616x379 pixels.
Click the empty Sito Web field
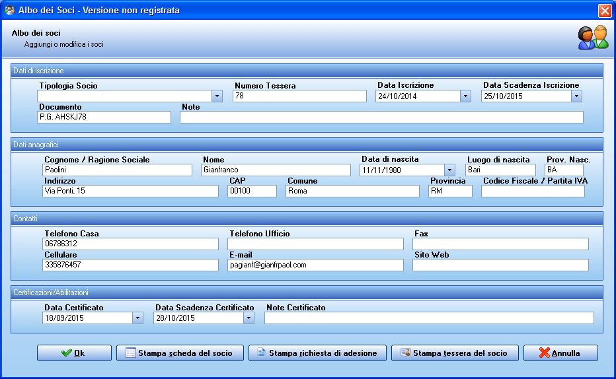point(500,265)
